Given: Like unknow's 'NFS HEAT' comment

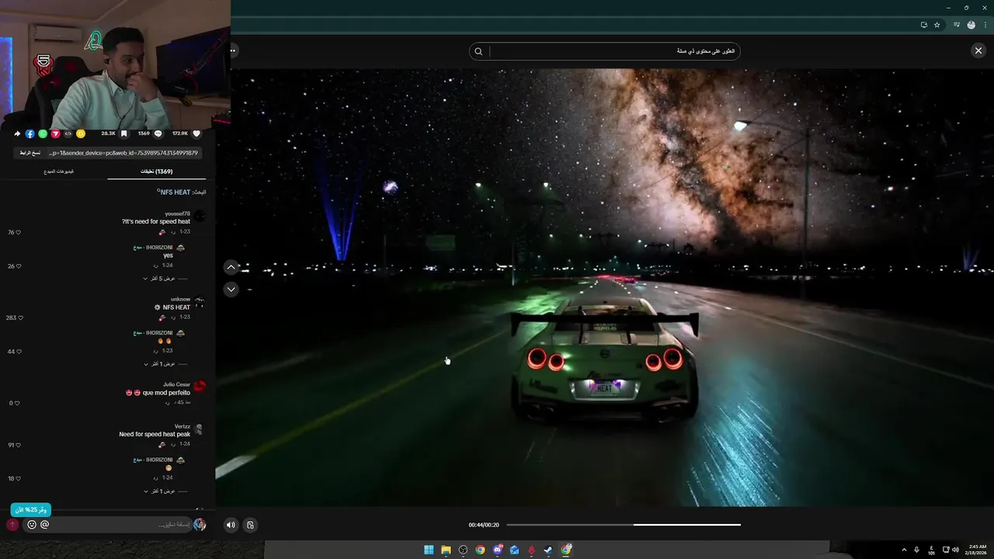Looking at the screenshot, I should (x=20, y=318).
